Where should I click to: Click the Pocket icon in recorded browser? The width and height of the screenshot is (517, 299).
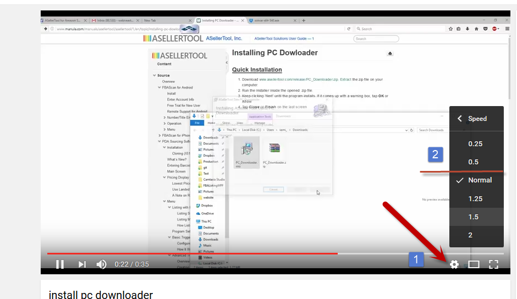tap(485, 29)
